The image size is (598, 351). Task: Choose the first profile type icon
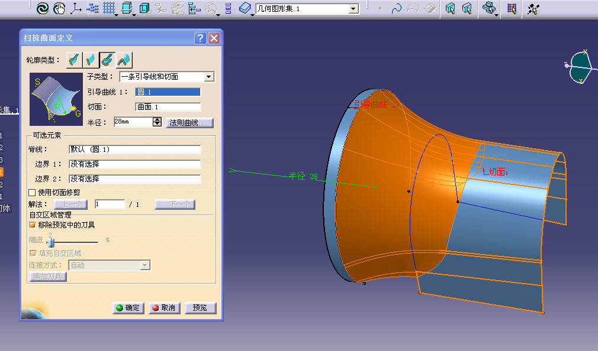[75, 60]
